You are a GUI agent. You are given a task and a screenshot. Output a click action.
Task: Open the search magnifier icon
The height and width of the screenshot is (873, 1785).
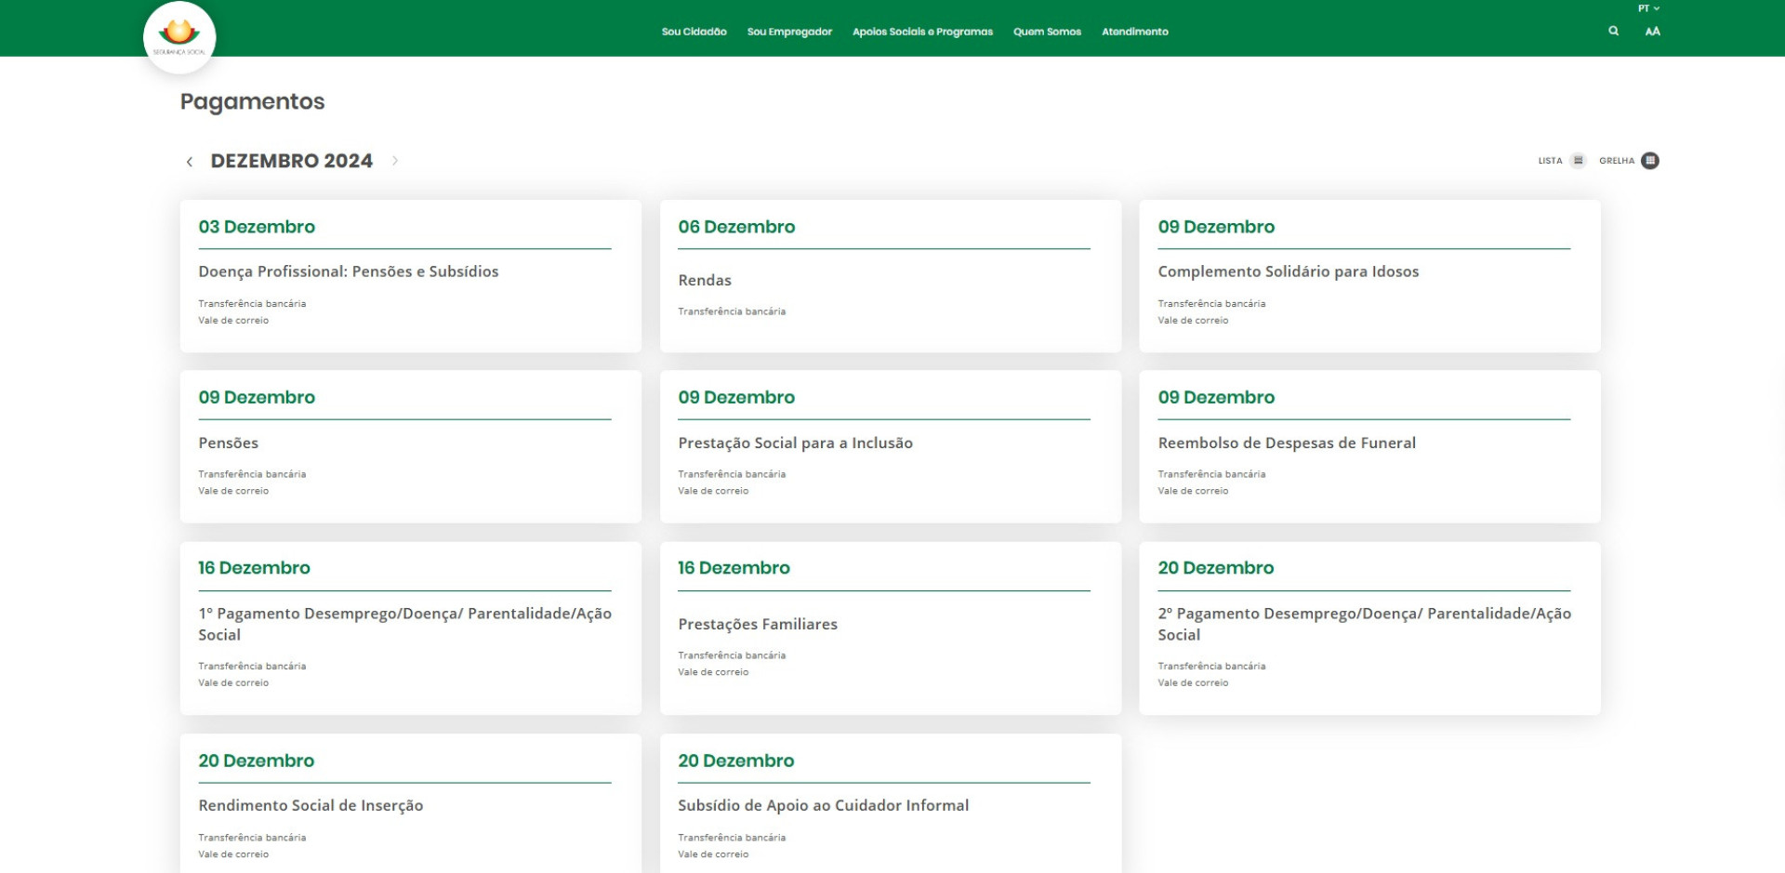coord(1614,31)
